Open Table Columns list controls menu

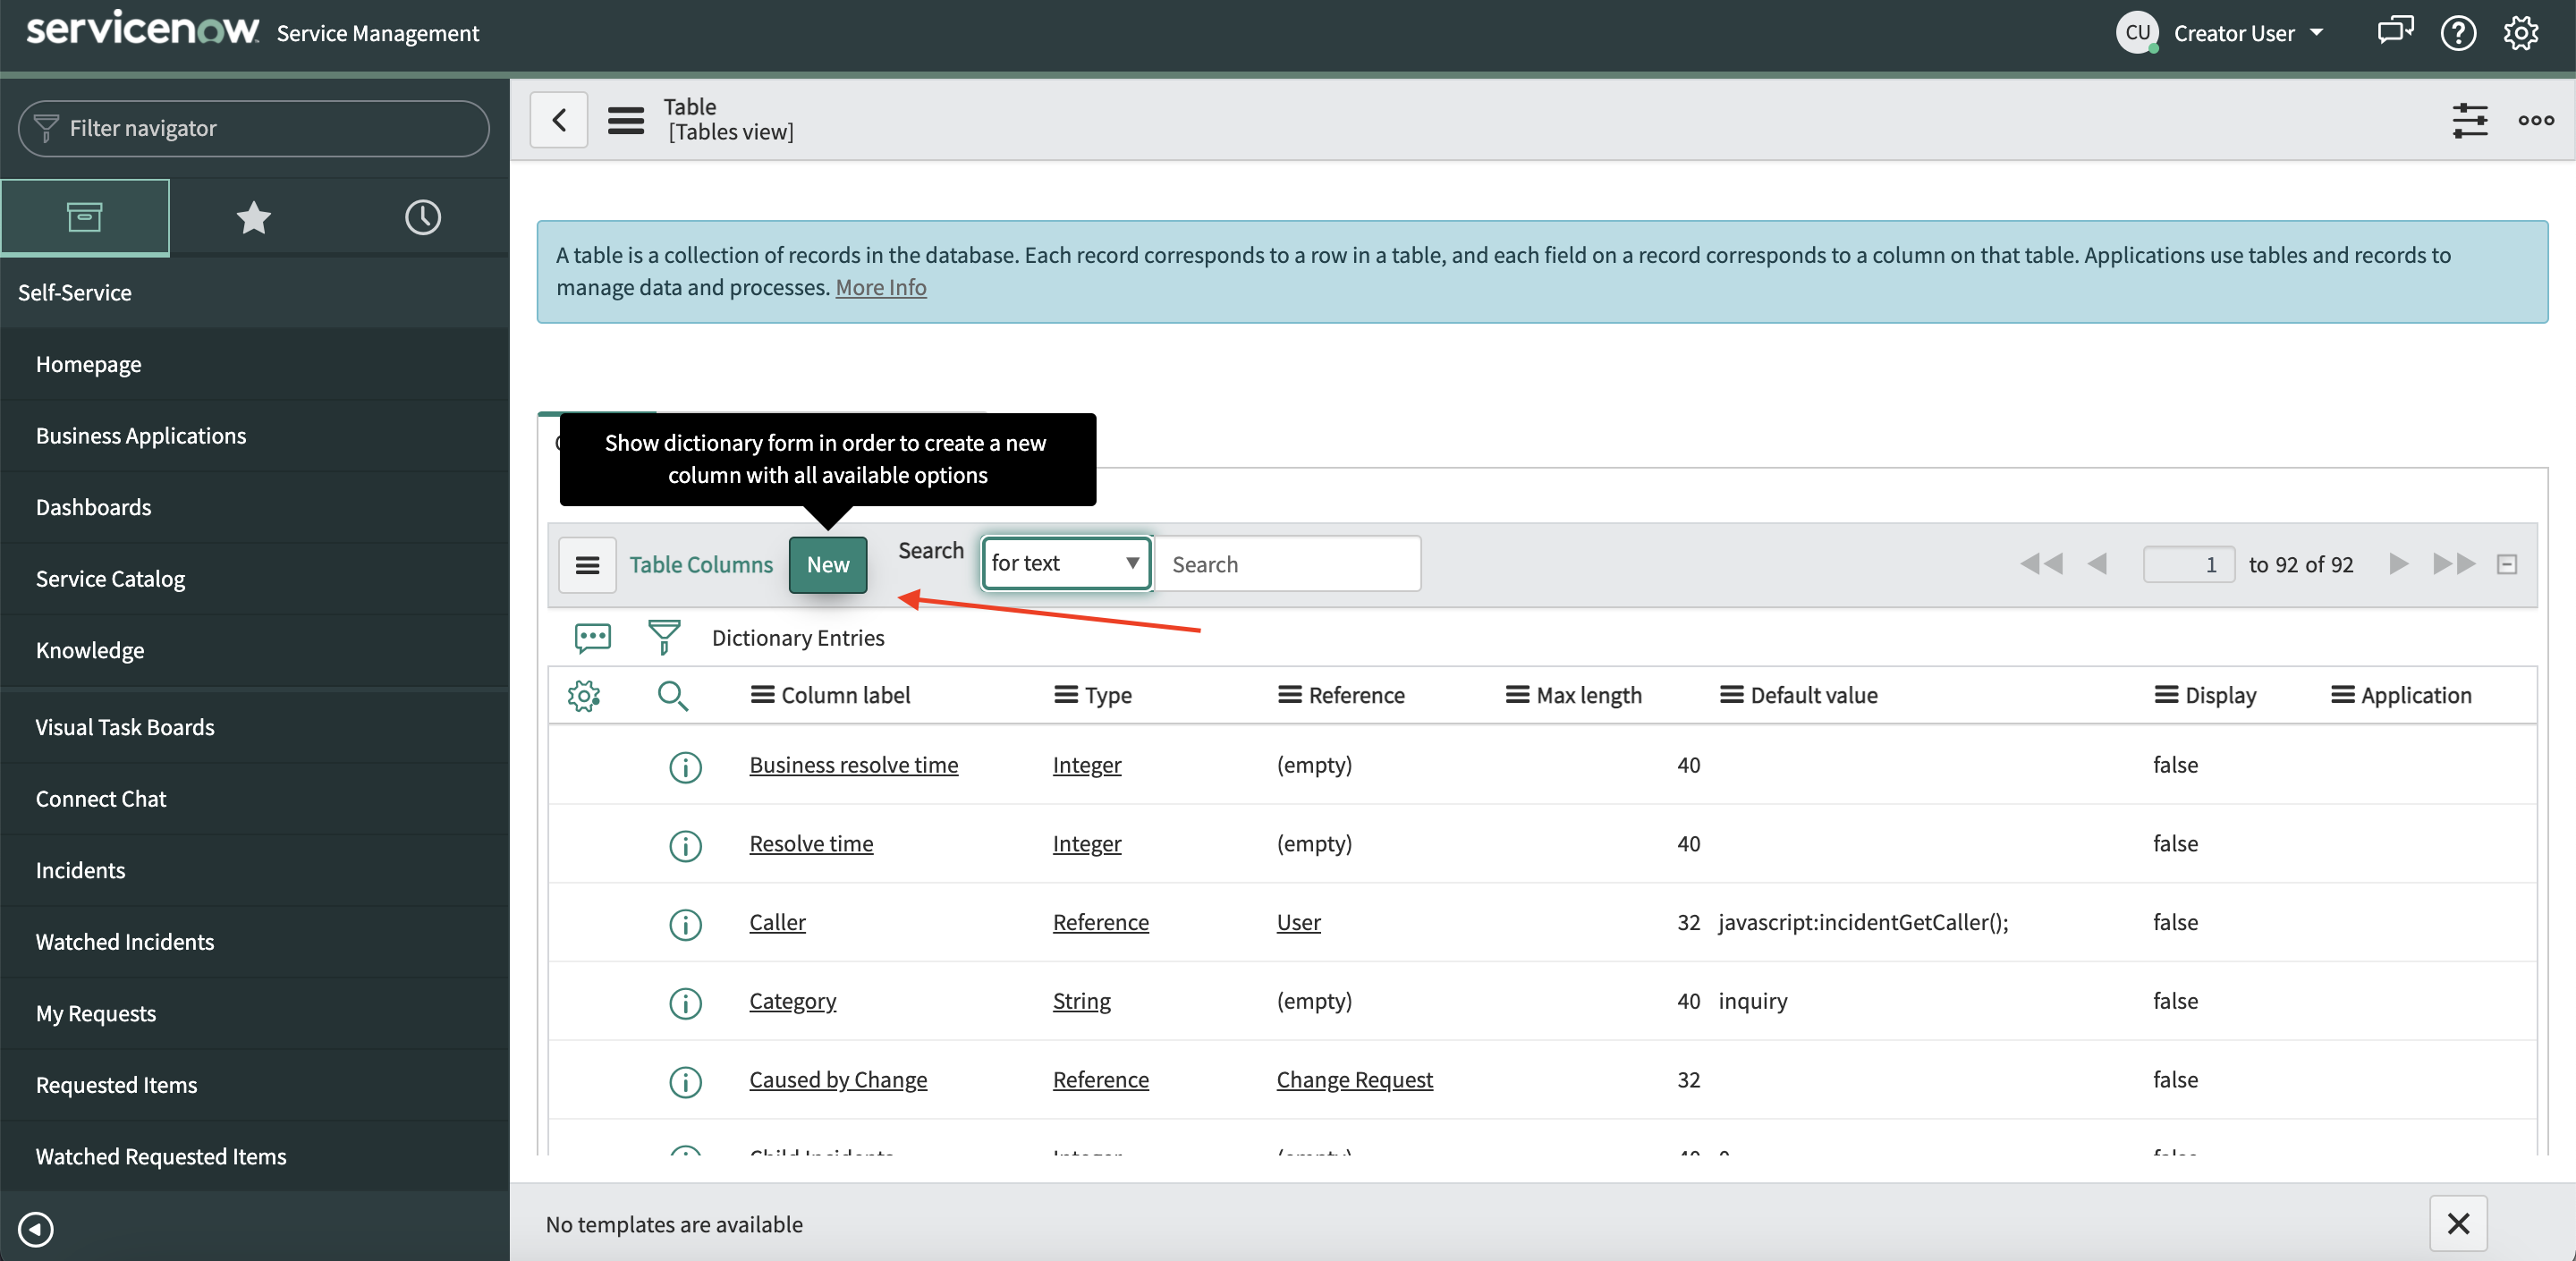(587, 565)
